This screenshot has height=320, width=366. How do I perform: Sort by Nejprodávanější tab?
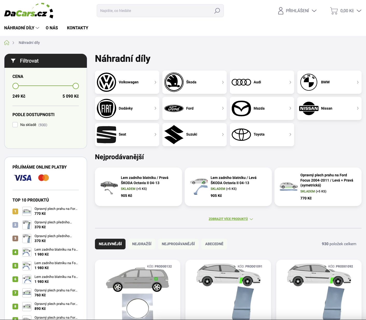point(178,244)
